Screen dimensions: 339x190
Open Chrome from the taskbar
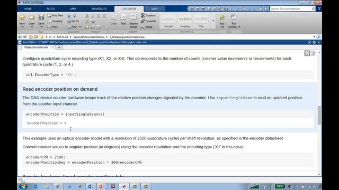pyautogui.click(x=58, y=186)
